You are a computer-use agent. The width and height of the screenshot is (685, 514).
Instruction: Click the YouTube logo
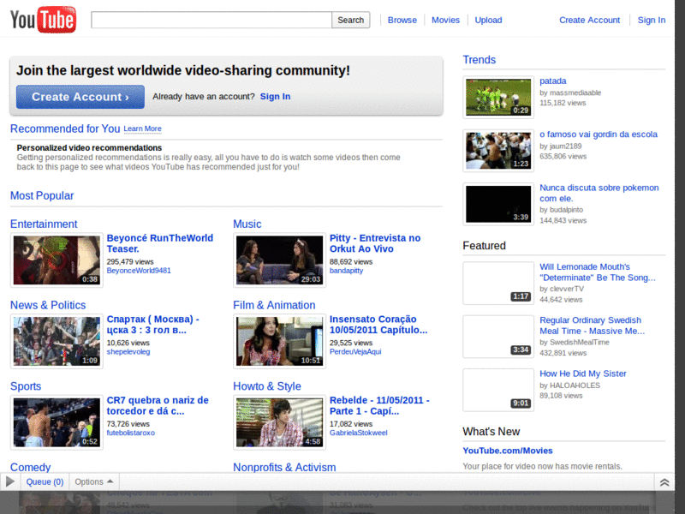point(43,20)
